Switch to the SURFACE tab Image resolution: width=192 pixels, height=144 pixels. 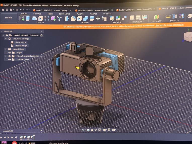coord(37,14)
